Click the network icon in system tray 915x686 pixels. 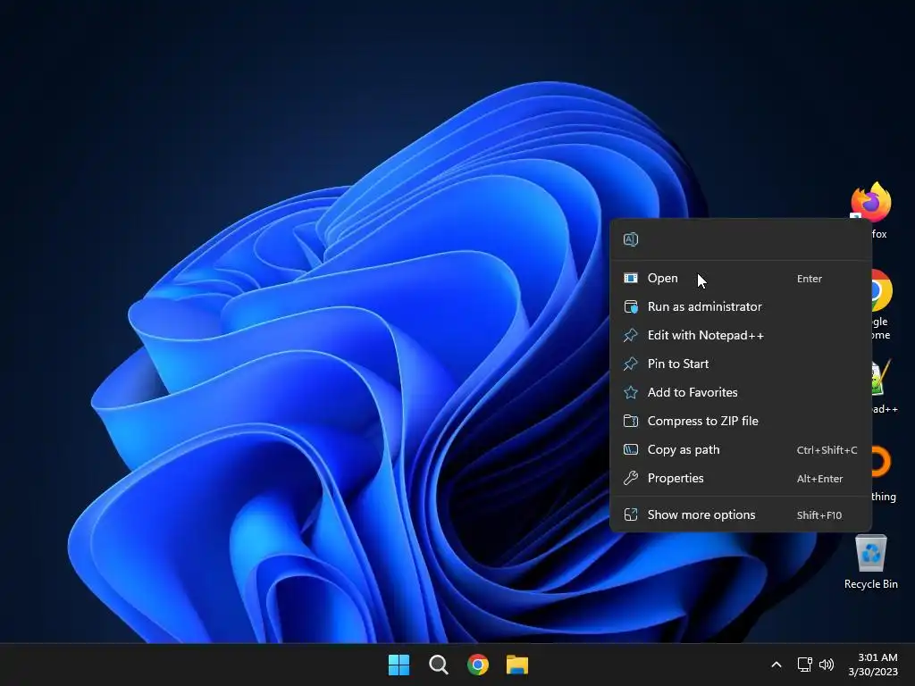coord(805,665)
